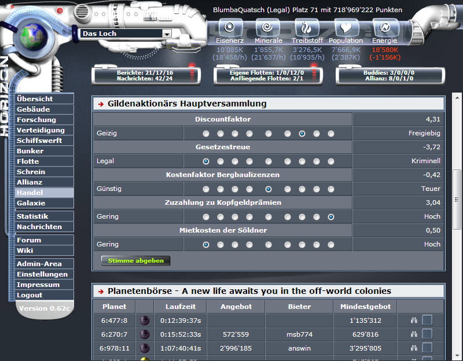Select the Eisenerz resource icon
Screen dimensions: 463x361
(230, 27)
